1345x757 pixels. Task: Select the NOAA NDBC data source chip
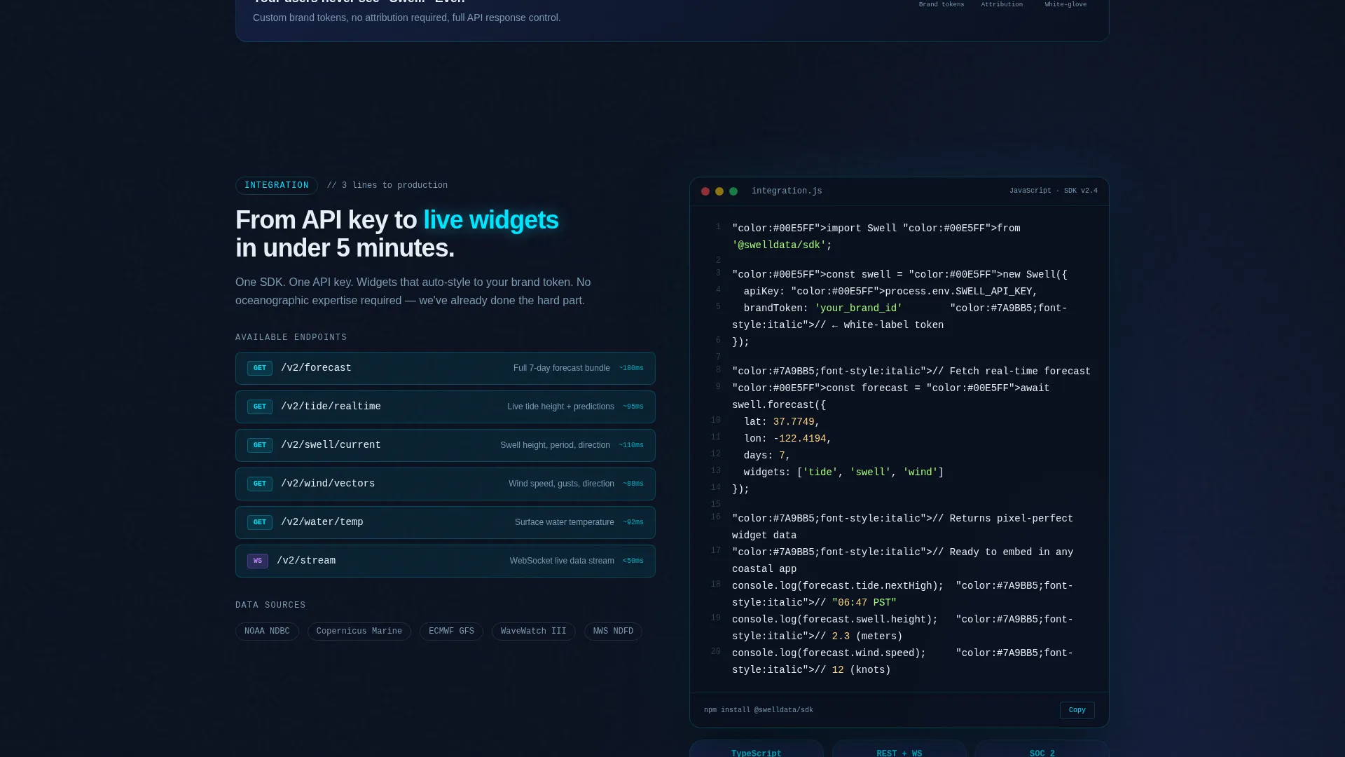(267, 632)
